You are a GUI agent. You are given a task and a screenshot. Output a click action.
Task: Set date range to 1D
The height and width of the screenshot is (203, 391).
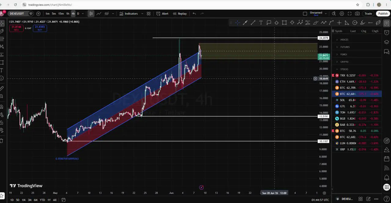(x=12, y=200)
